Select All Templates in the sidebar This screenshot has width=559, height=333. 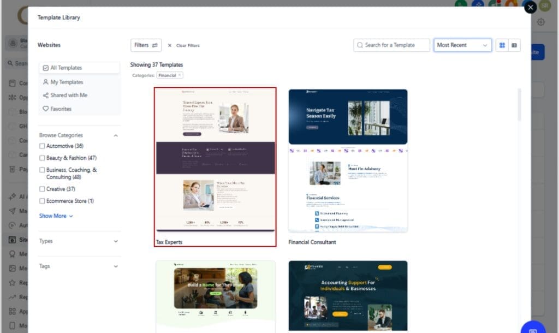[x=63, y=68]
